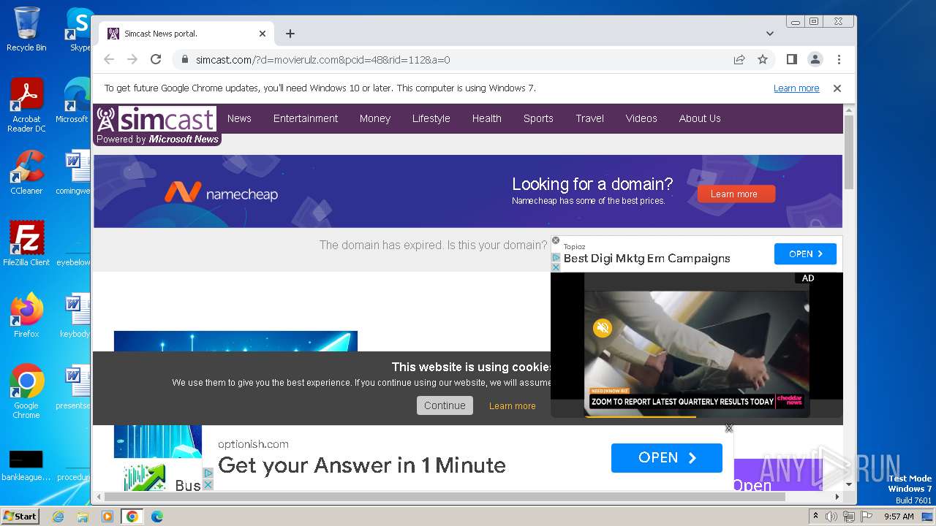Open the Sports section
936x526 pixels.
point(538,118)
